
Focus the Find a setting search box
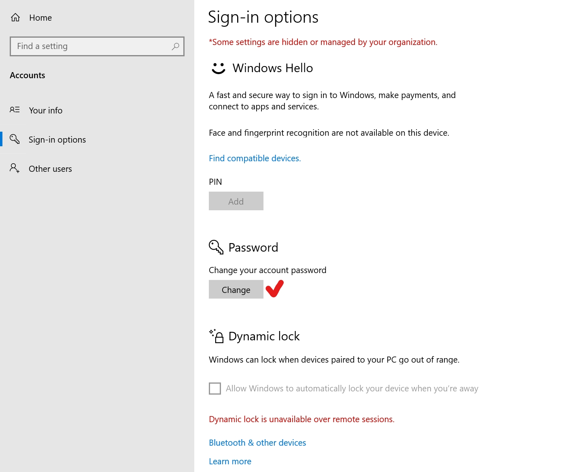(x=91, y=47)
